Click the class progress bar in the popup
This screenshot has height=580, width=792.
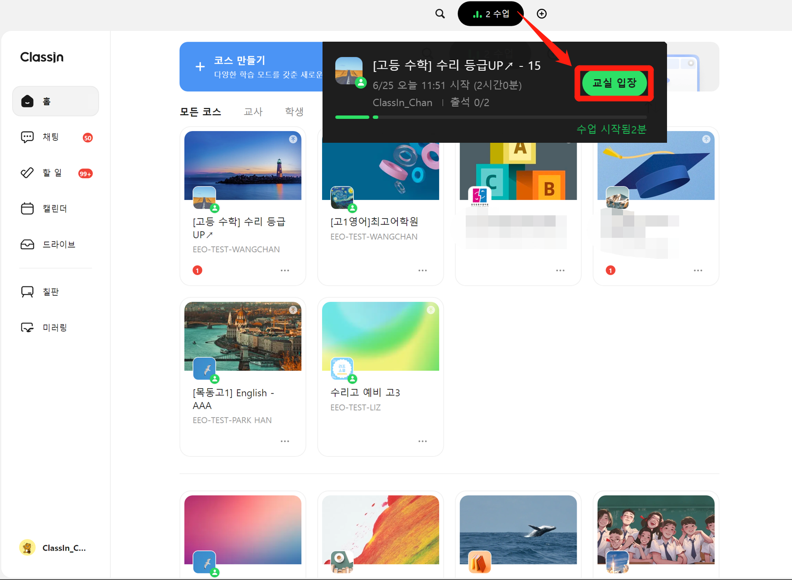pos(491,117)
